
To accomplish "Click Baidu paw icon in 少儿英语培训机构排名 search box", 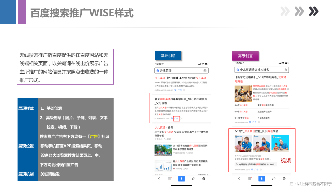I will 238,70.
